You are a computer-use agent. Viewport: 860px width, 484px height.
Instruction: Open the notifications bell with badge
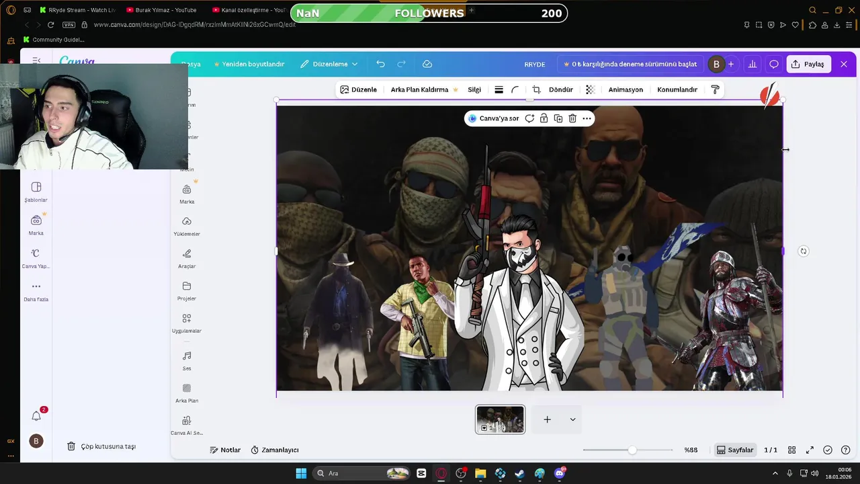point(36,415)
